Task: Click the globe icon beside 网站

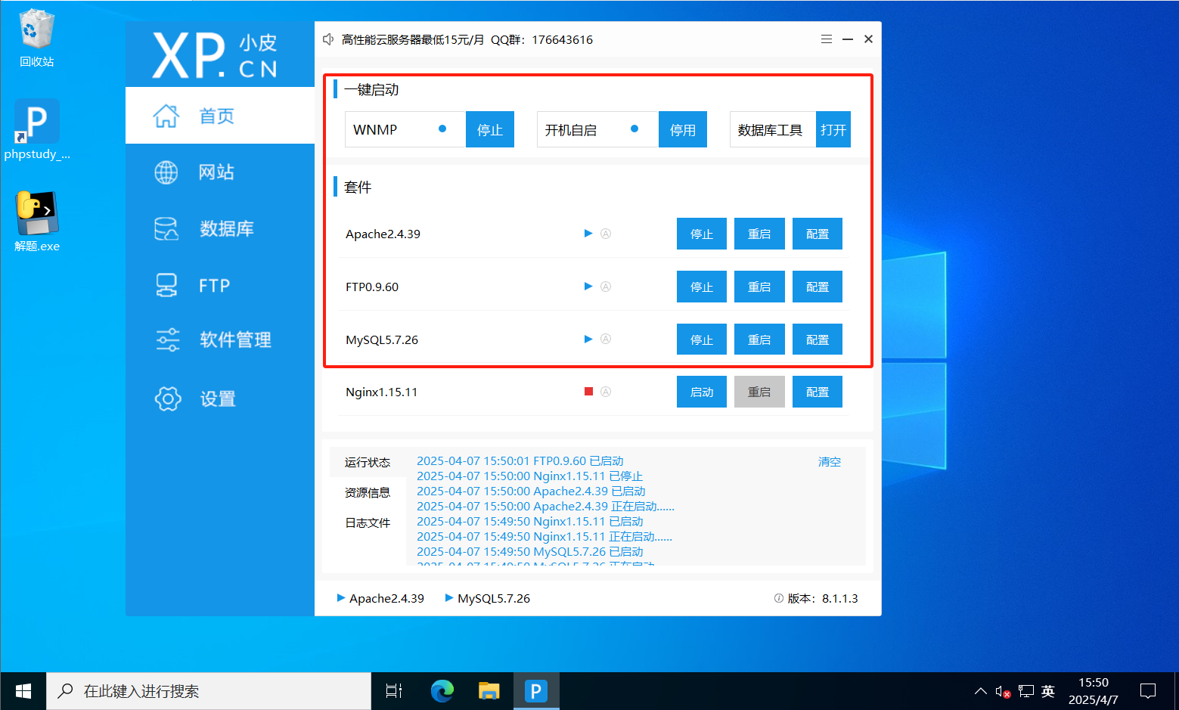Action: 166,172
